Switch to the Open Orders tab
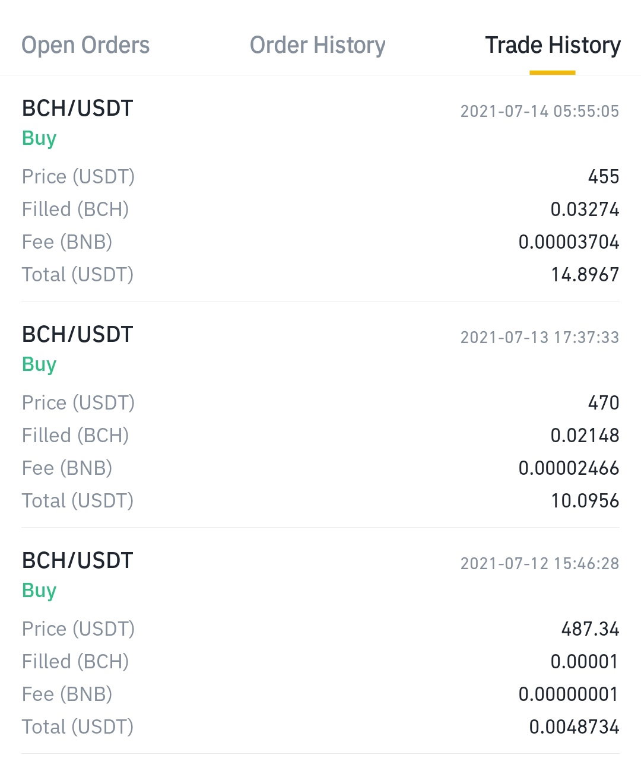The height and width of the screenshot is (771, 641). (x=85, y=45)
